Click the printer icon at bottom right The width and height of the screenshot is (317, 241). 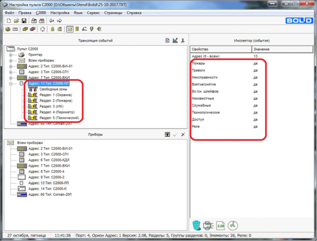point(208,225)
